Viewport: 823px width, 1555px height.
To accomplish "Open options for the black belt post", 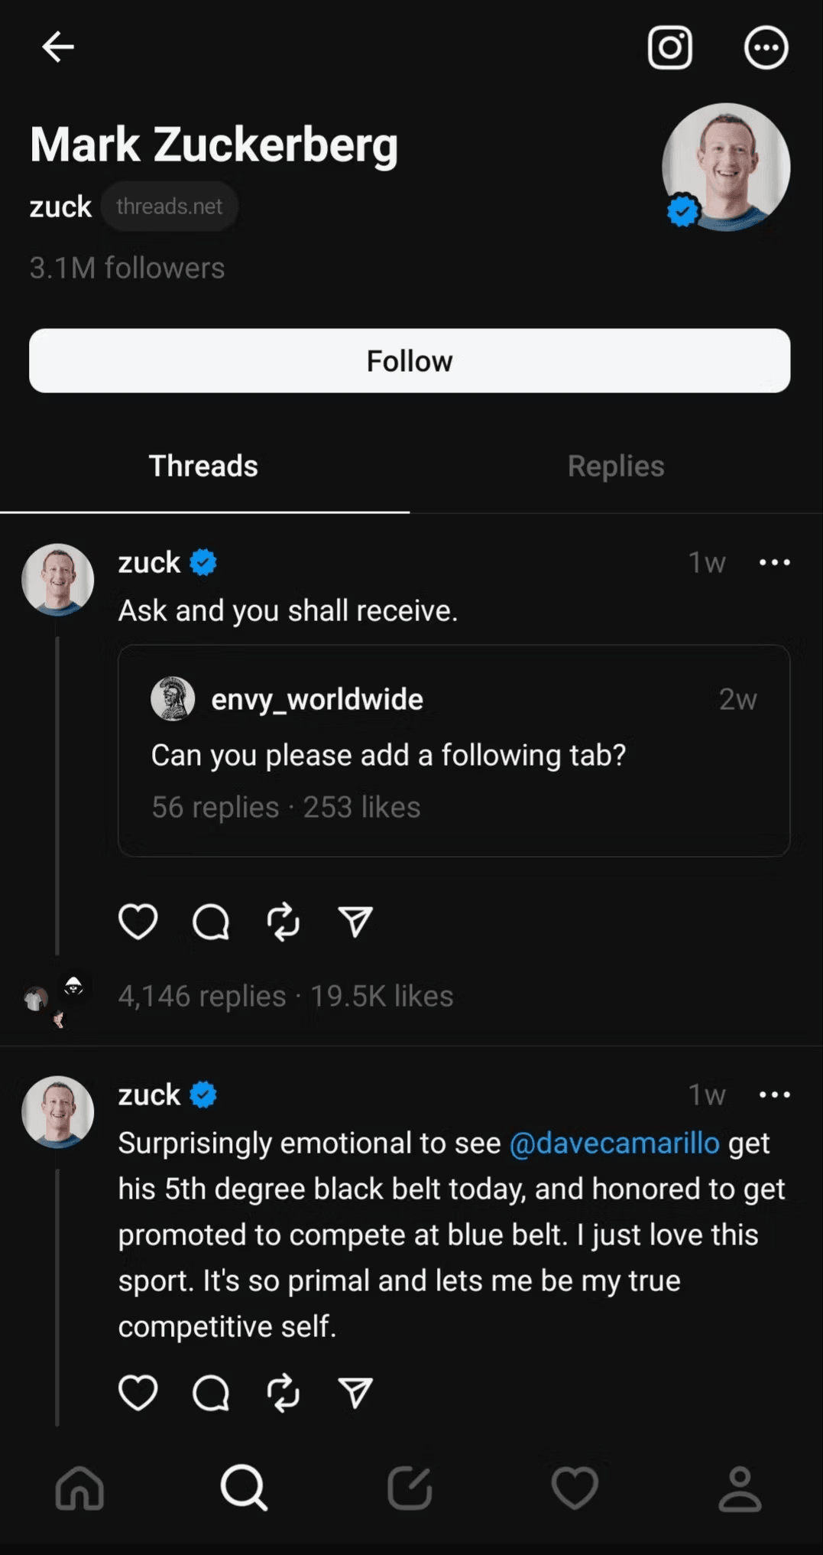I will click(x=774, y=1095).
